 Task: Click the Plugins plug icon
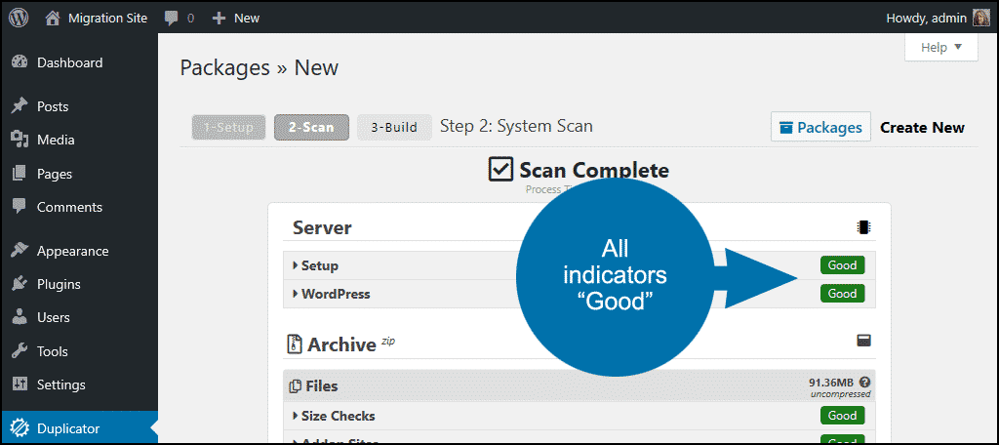20,284
